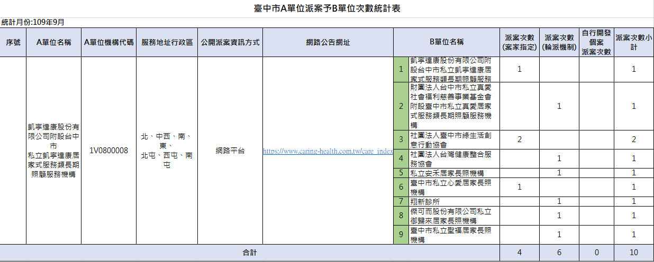The width and height of the screenshot is (654, 262).
Task: Select B單位 name 社團法人台灣健康整合服務協會
Action: point(454,158)
